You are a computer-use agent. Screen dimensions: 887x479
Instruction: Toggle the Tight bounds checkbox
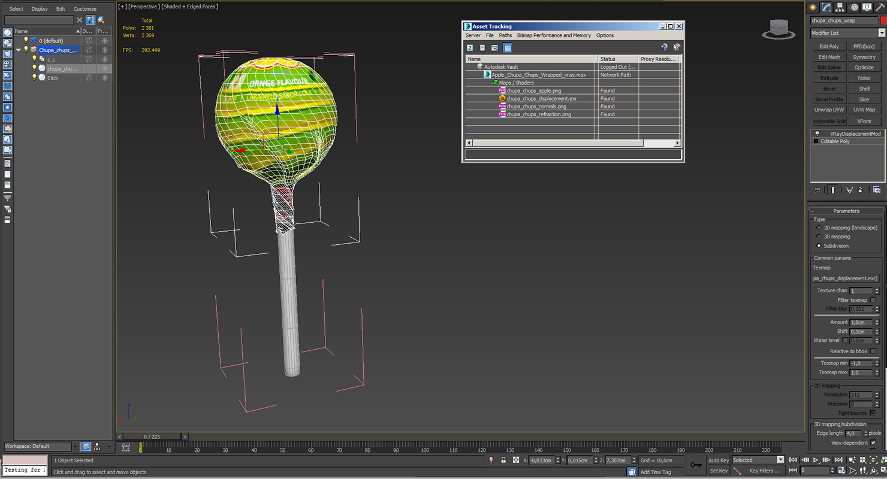click(x=873, y=413)
